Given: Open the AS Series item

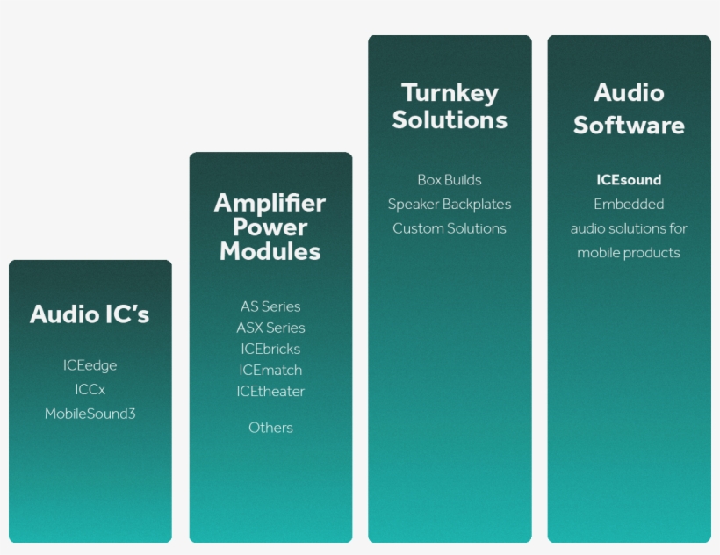Looking at the screenshot, I should pyautogui.click(x=270, y=306).
